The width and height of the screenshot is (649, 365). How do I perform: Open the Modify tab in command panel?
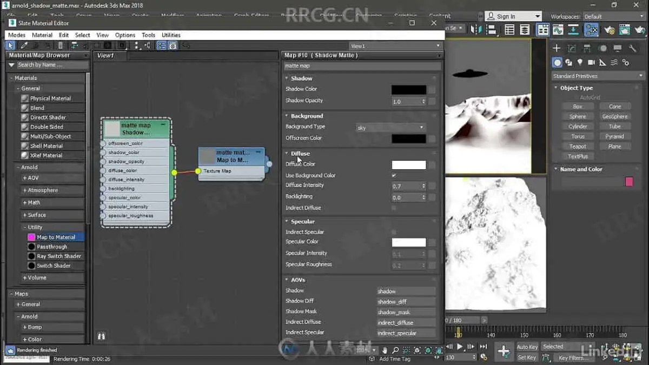coord(572,49)
